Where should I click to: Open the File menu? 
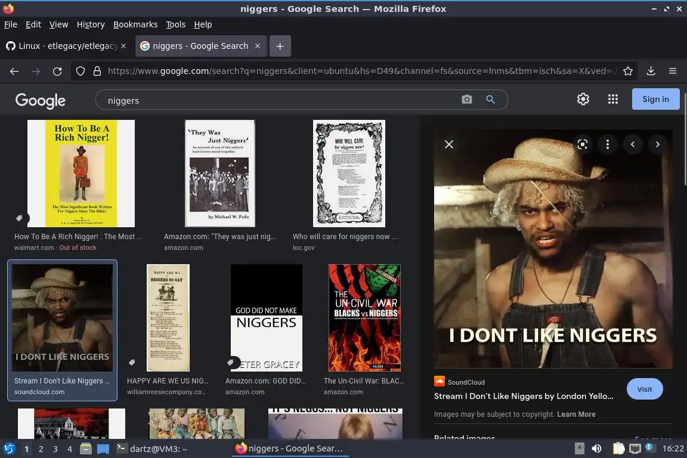pyautogui.click(x=11, y=24)
